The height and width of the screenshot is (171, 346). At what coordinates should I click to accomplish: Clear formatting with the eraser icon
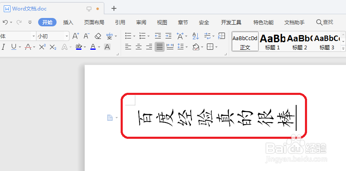tap(98, 36)
